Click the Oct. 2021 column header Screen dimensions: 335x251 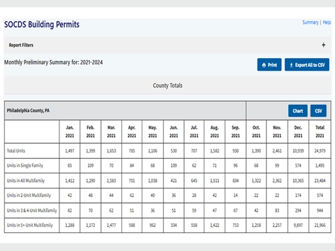pyautogui.click(x=256, y=132)
